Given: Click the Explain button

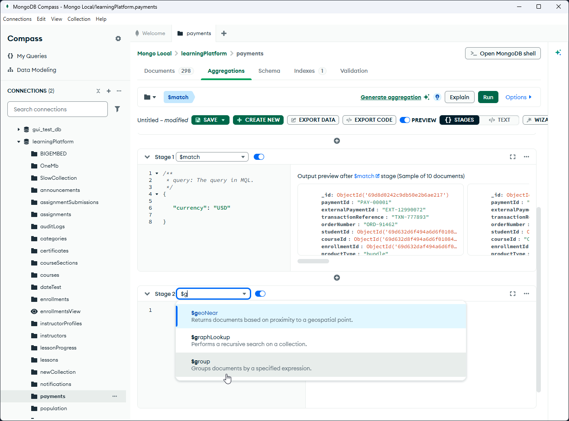Looking at the screenshot, I should pos(459,97).
